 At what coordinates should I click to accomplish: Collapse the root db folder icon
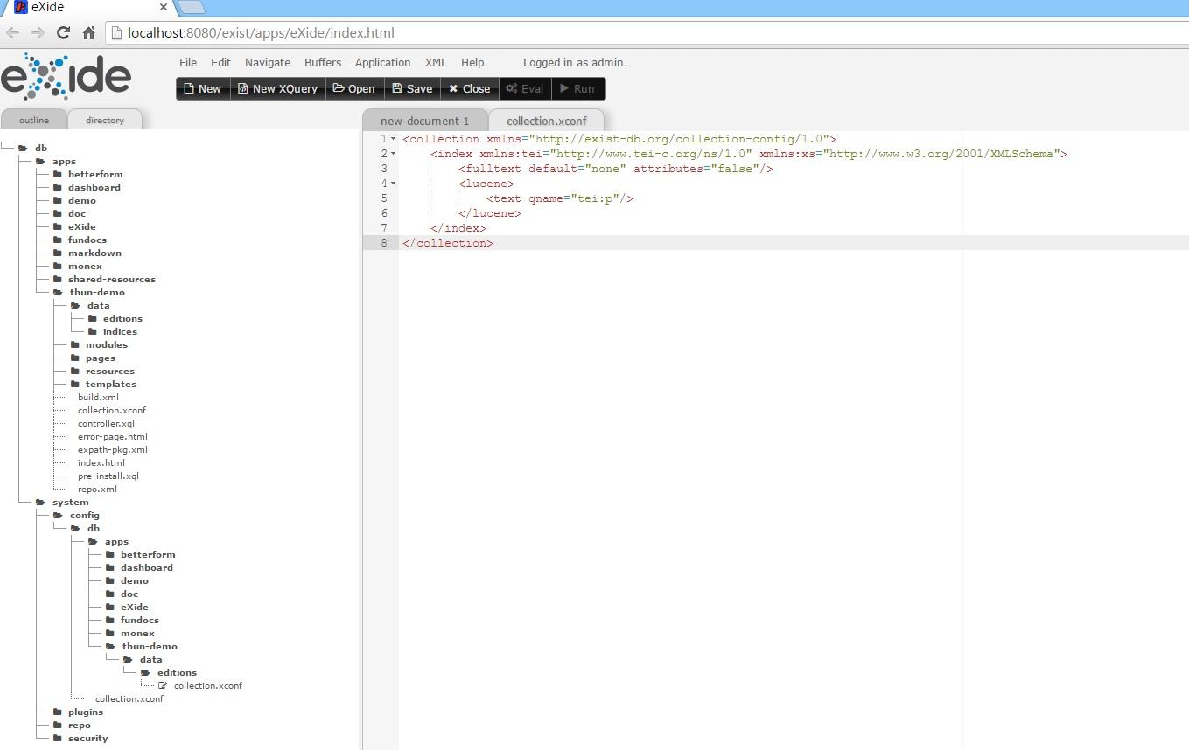pos(23,148)
